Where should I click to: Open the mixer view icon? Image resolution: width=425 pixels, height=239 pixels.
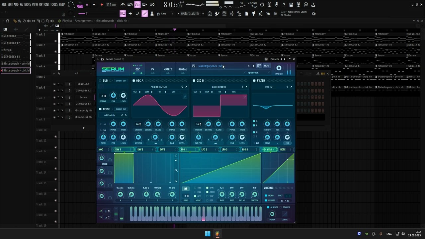pos(232,14)
